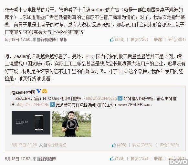Click 专业版微博 source link
Image resolution: width=188 pixels, height=165 pixels.
57,145
